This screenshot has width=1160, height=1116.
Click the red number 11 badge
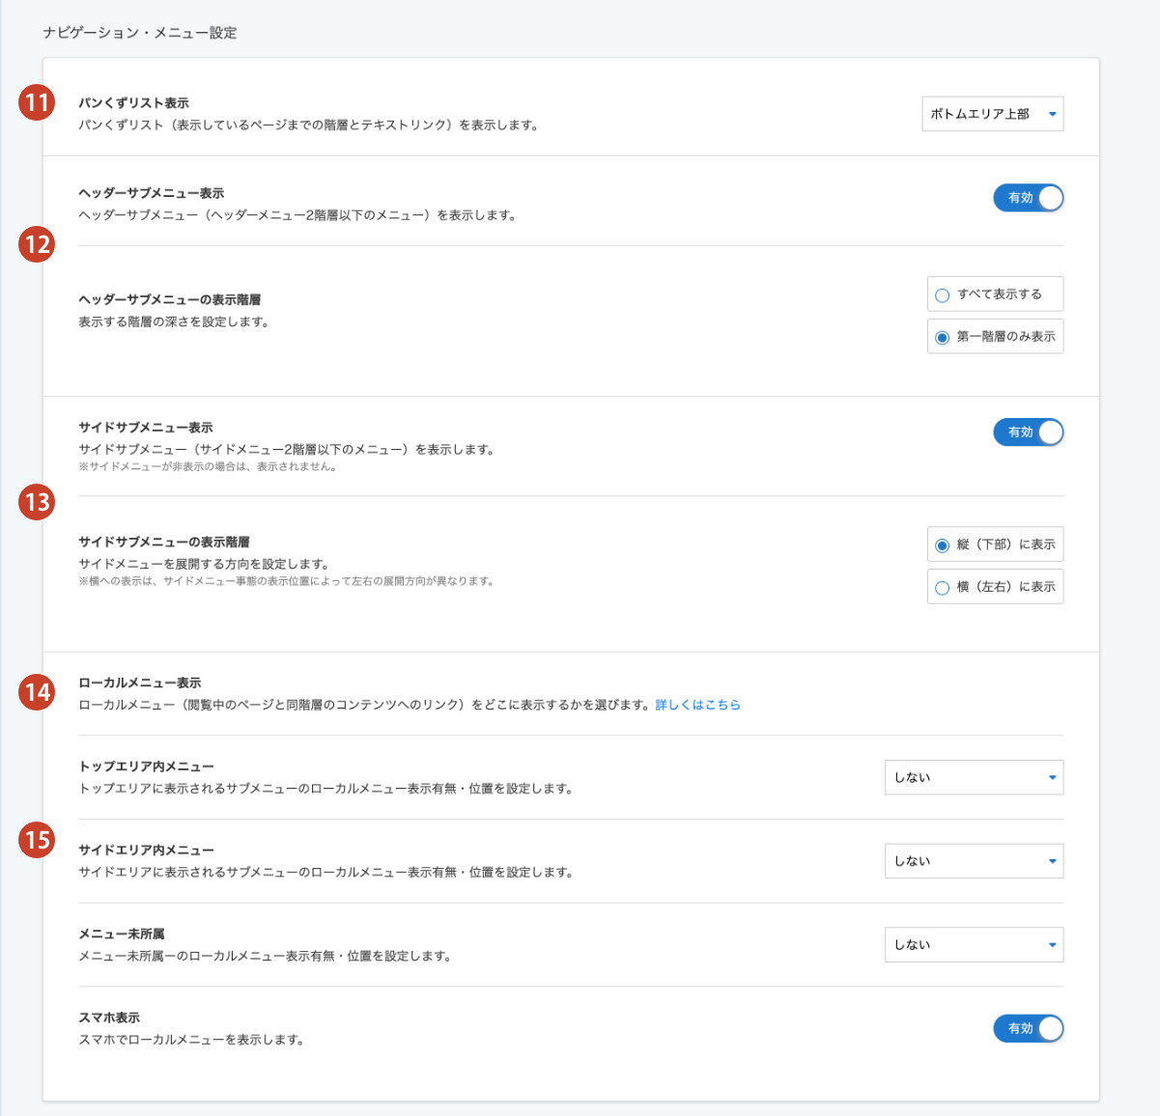tap(37, 102)
